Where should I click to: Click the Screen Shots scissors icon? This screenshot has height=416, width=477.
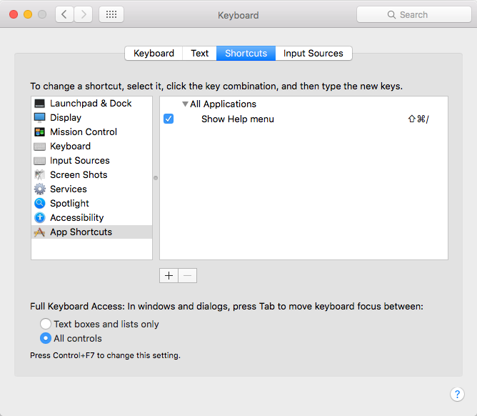pyautogui.click(x=39, y=175)
